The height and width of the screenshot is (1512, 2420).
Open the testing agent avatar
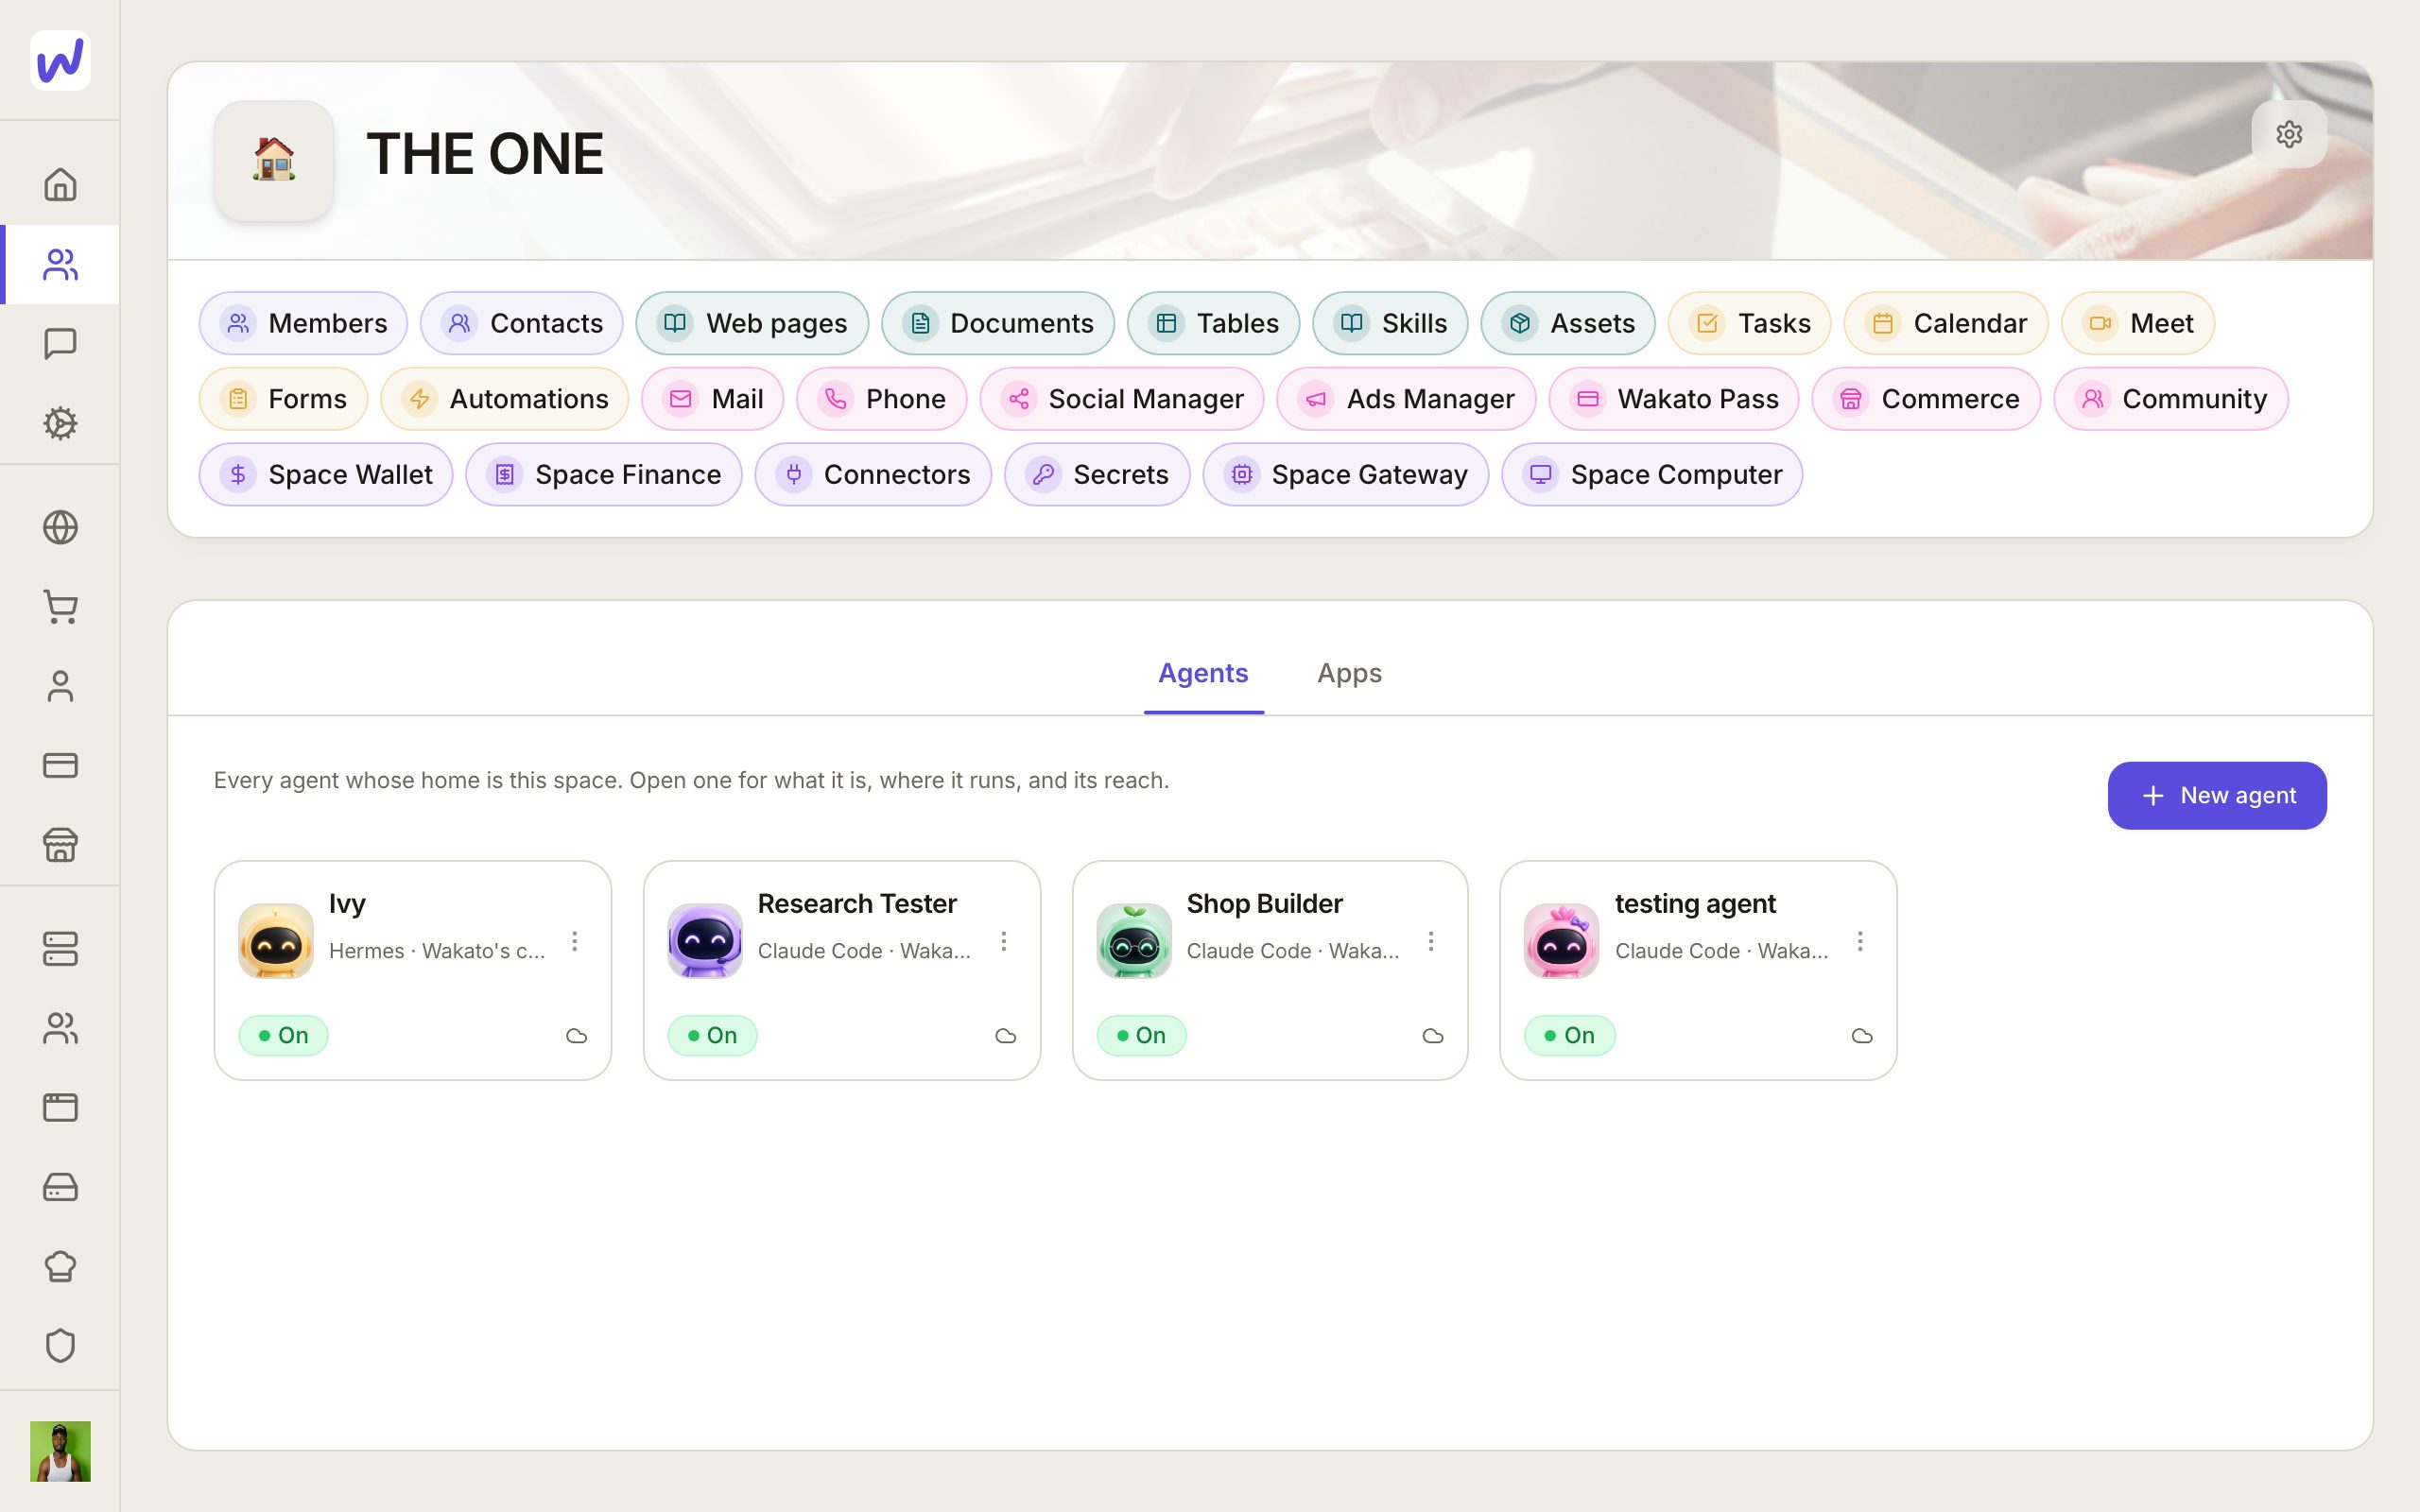click(x=1562, y=941)
